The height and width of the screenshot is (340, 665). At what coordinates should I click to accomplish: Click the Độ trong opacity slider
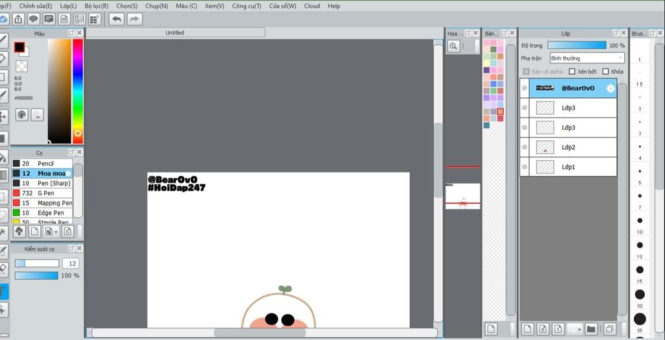[577, 45]
